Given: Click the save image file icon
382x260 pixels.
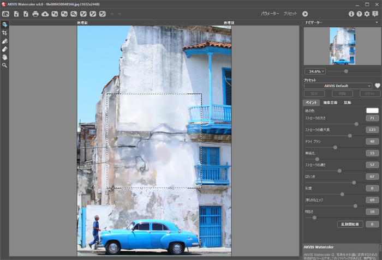Looking at the screenshot, I should (x=26, y=14).
